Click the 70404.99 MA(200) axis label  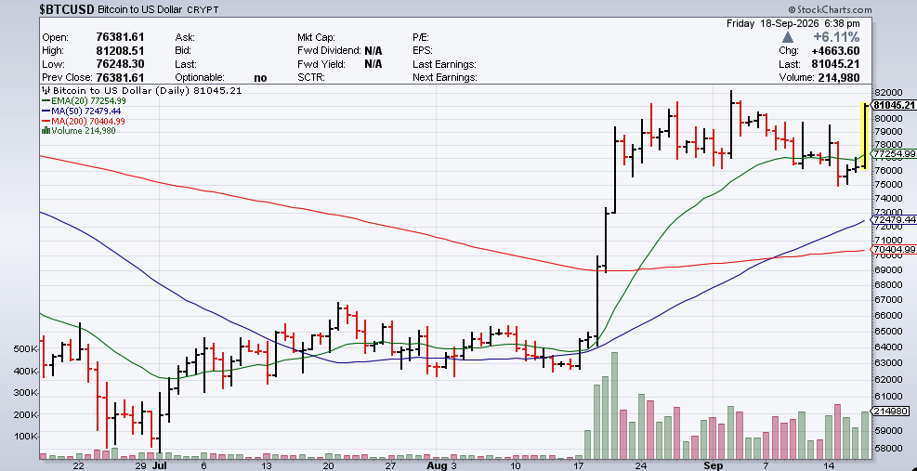894,249
